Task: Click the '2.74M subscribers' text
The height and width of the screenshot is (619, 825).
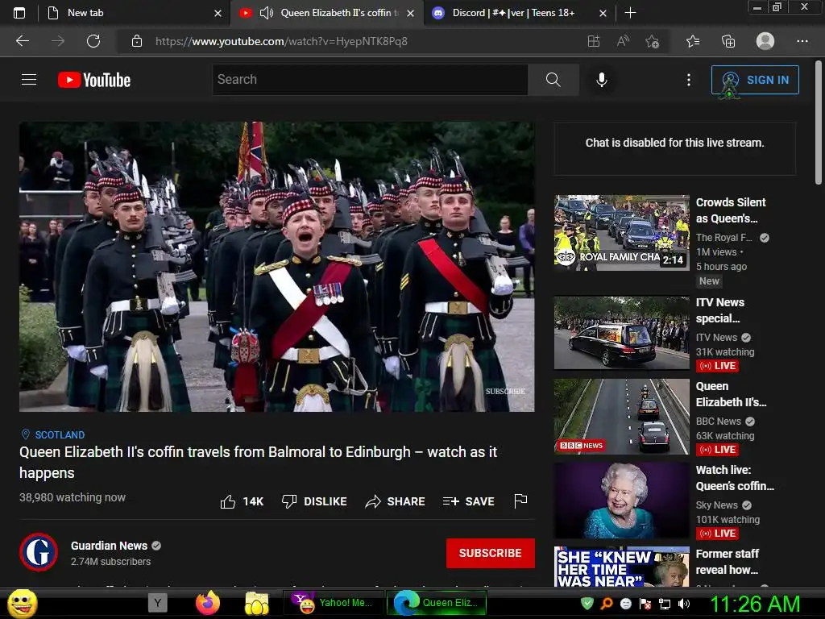Action: tap(110, 562)
